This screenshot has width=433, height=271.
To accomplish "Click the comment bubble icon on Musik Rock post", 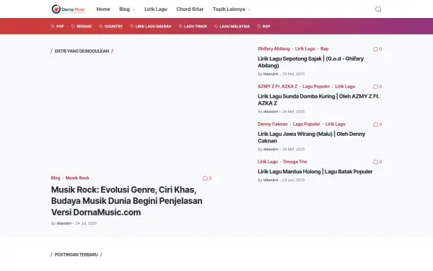I will tap(205, 178).
